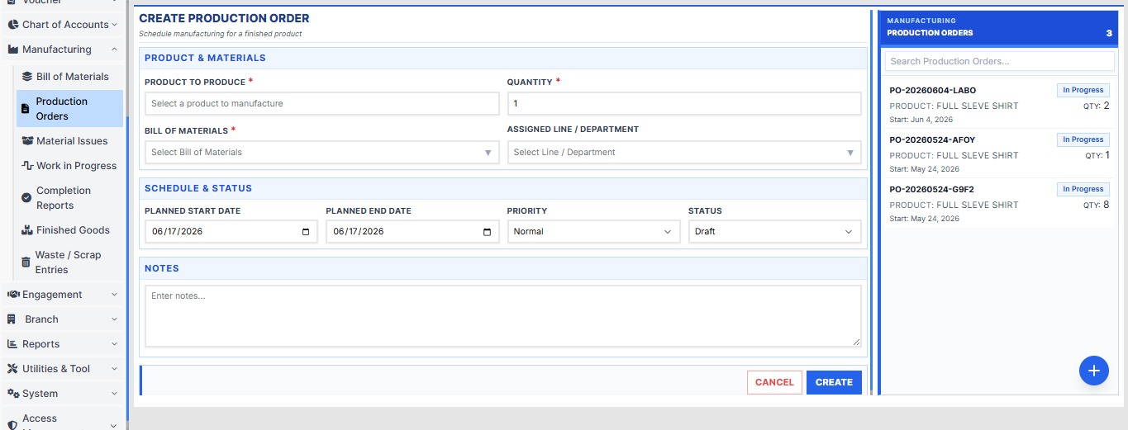Screen dimensions: 1128x430
Task: Open production order PO-20260604-LABO
Action: pyautogui.click(x=999, y=103)
